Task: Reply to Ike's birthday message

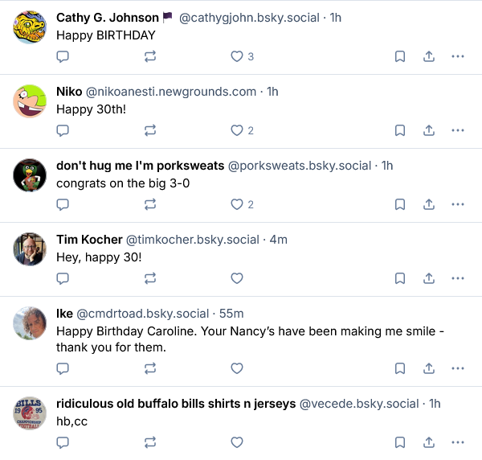Action: (63, 368)
